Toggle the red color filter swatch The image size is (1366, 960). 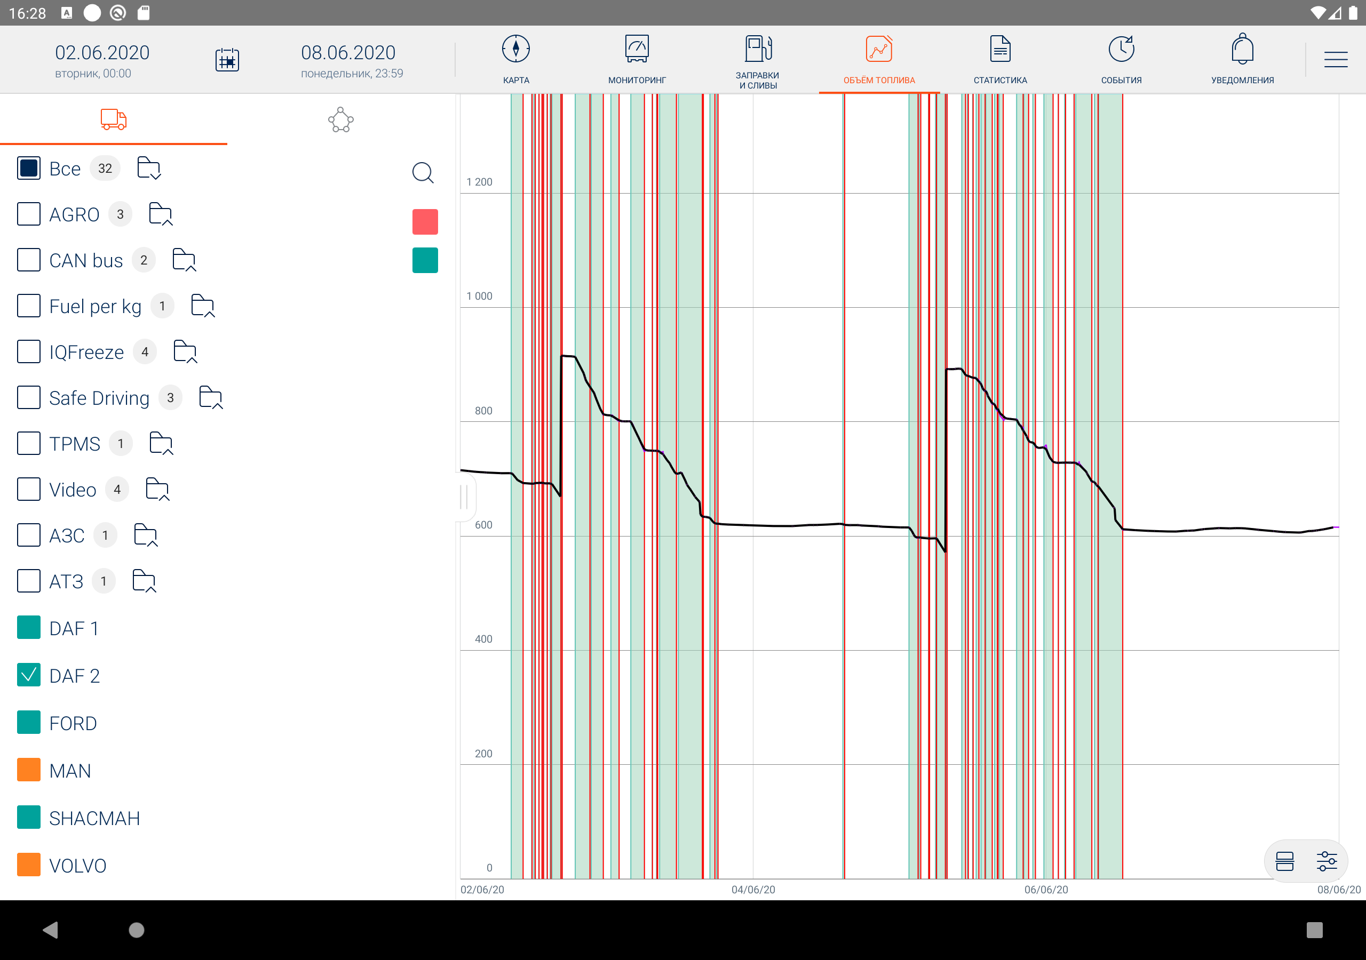425,222
